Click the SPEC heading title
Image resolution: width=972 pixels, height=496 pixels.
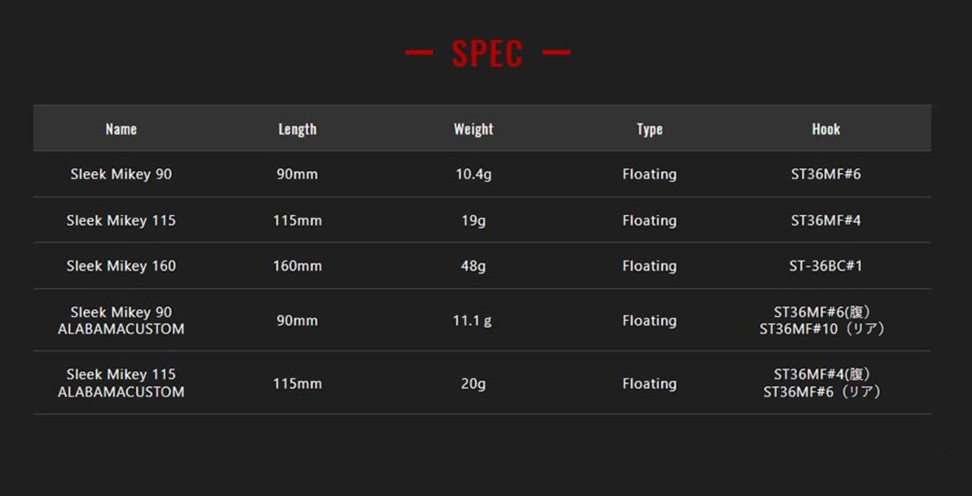click(487, 53)
